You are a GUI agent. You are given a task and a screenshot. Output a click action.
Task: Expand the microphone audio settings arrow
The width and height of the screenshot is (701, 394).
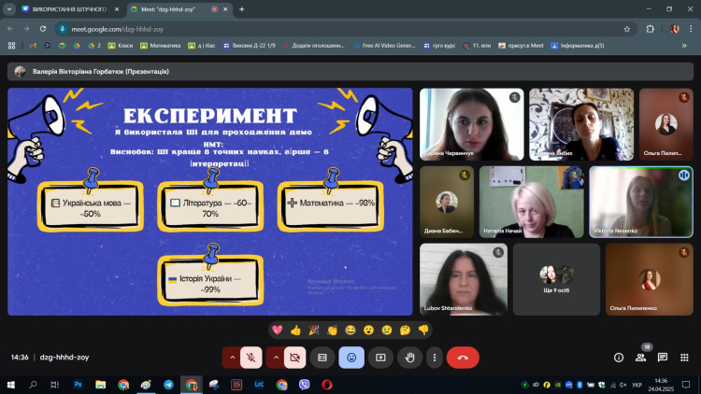tap(232, 357)
